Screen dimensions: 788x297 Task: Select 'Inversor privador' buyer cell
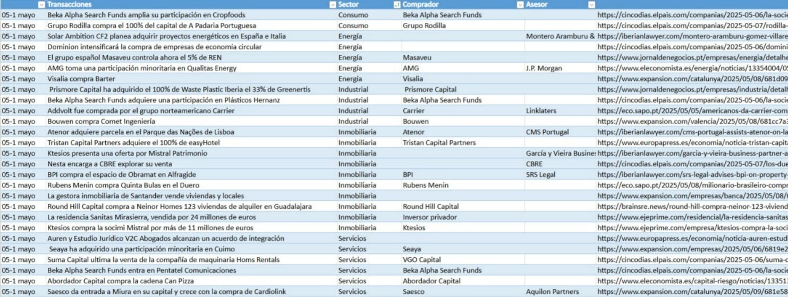pyautogui.click(x=463, y=217)
